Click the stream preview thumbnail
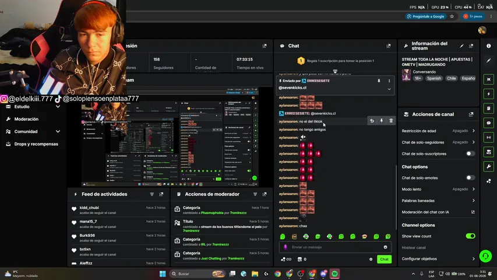Image resolution: width=497 pixels, height=280 pixels. click(170, 136)
